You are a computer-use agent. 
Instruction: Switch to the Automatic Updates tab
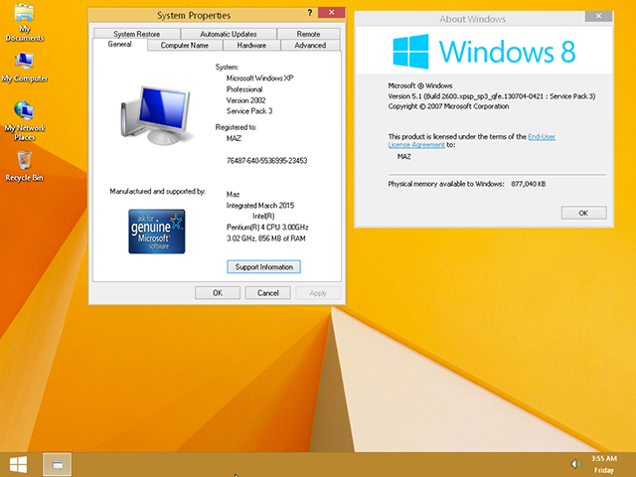(x=229, y=34)
